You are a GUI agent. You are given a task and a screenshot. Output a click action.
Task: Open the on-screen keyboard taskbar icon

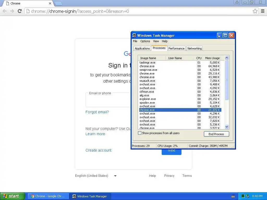233,196
